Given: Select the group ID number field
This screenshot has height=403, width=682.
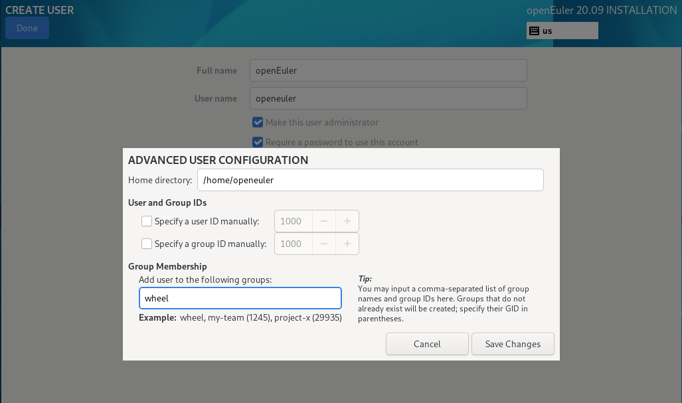Looking at the screenshot, I should pos(292,244).
